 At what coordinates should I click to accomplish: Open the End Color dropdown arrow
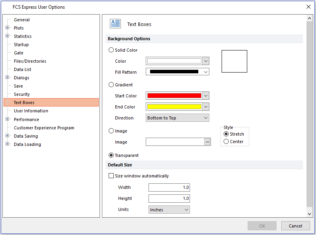coord(206,107)
